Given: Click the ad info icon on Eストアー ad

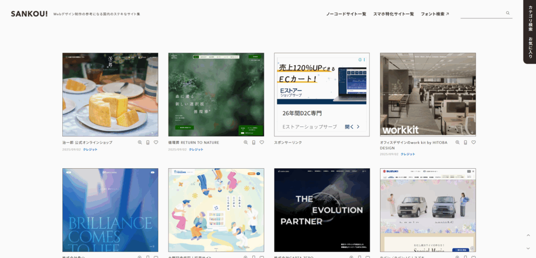Looking at the screenshot, I should (360, 60).
